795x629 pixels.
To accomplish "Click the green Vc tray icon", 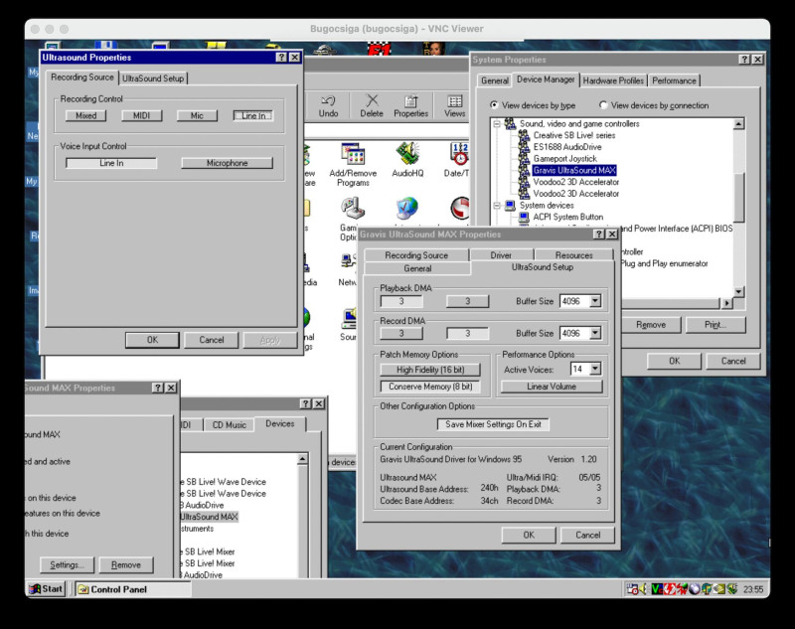I will [x=657, y=589].
